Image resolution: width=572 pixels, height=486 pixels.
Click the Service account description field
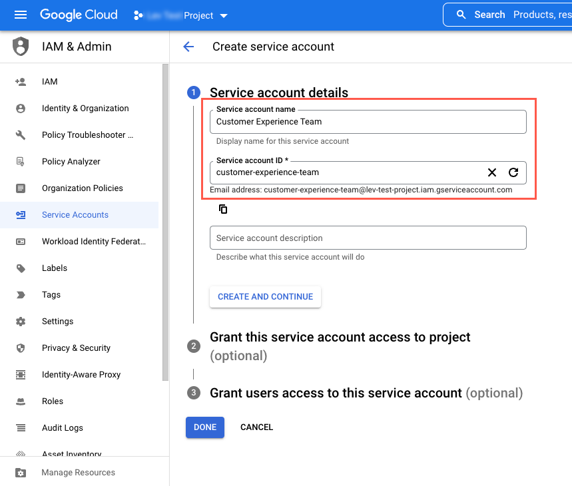(x=368, y=238)
